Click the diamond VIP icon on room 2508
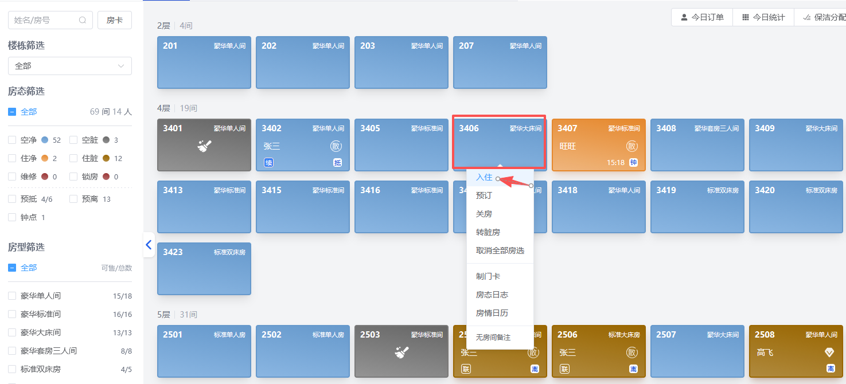This screenshot has width=846, height=384. pyautogui.click(x=829, y=352)
